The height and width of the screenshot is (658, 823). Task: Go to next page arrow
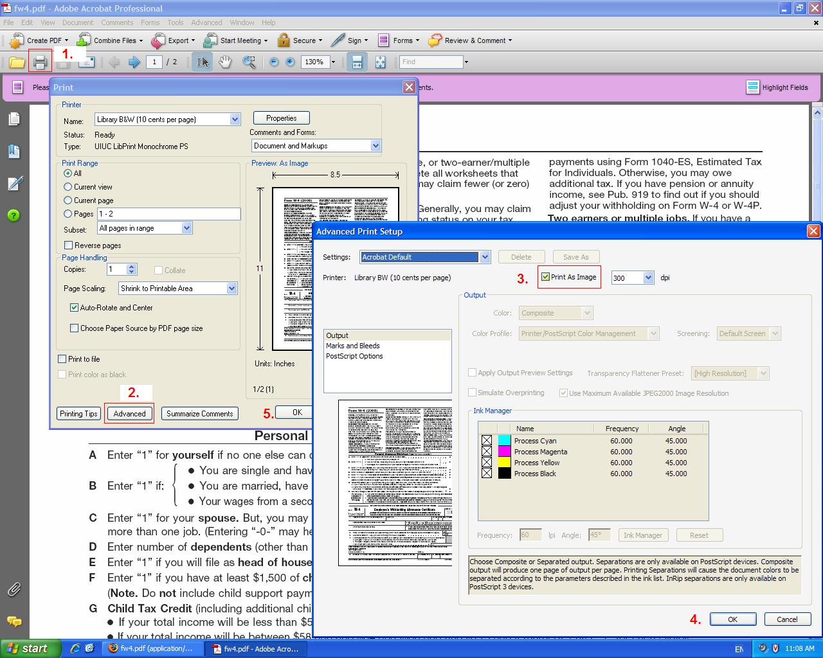click(134, 62)
